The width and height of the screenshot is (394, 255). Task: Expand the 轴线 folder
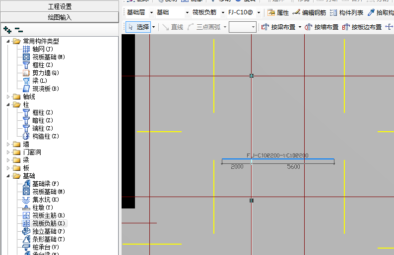pyautogui.click(x=8, y=97)
